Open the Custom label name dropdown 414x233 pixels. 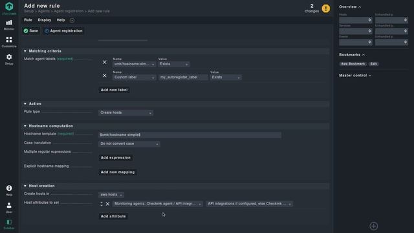coord(134,78)
